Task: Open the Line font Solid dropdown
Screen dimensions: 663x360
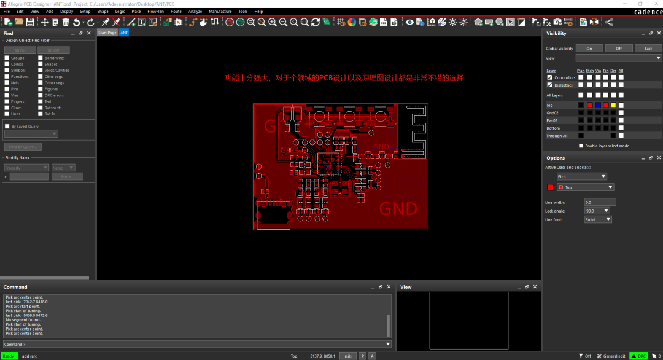Action: (598, 219)
